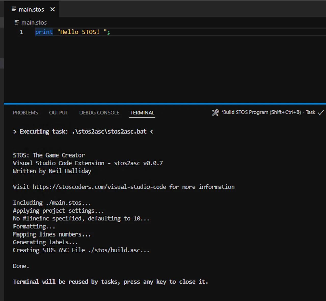Viewport: 326px width, 301px height.
Task: Click the "Hello STOS! " string in code
Action: [x=82, y=32]
